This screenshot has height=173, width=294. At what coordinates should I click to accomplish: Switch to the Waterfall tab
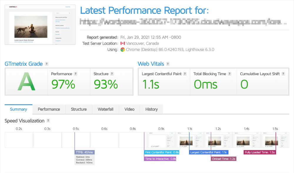[106, 109]
